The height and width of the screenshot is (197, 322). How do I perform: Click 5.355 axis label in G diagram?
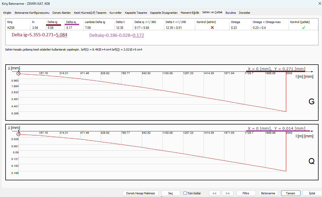15,113
